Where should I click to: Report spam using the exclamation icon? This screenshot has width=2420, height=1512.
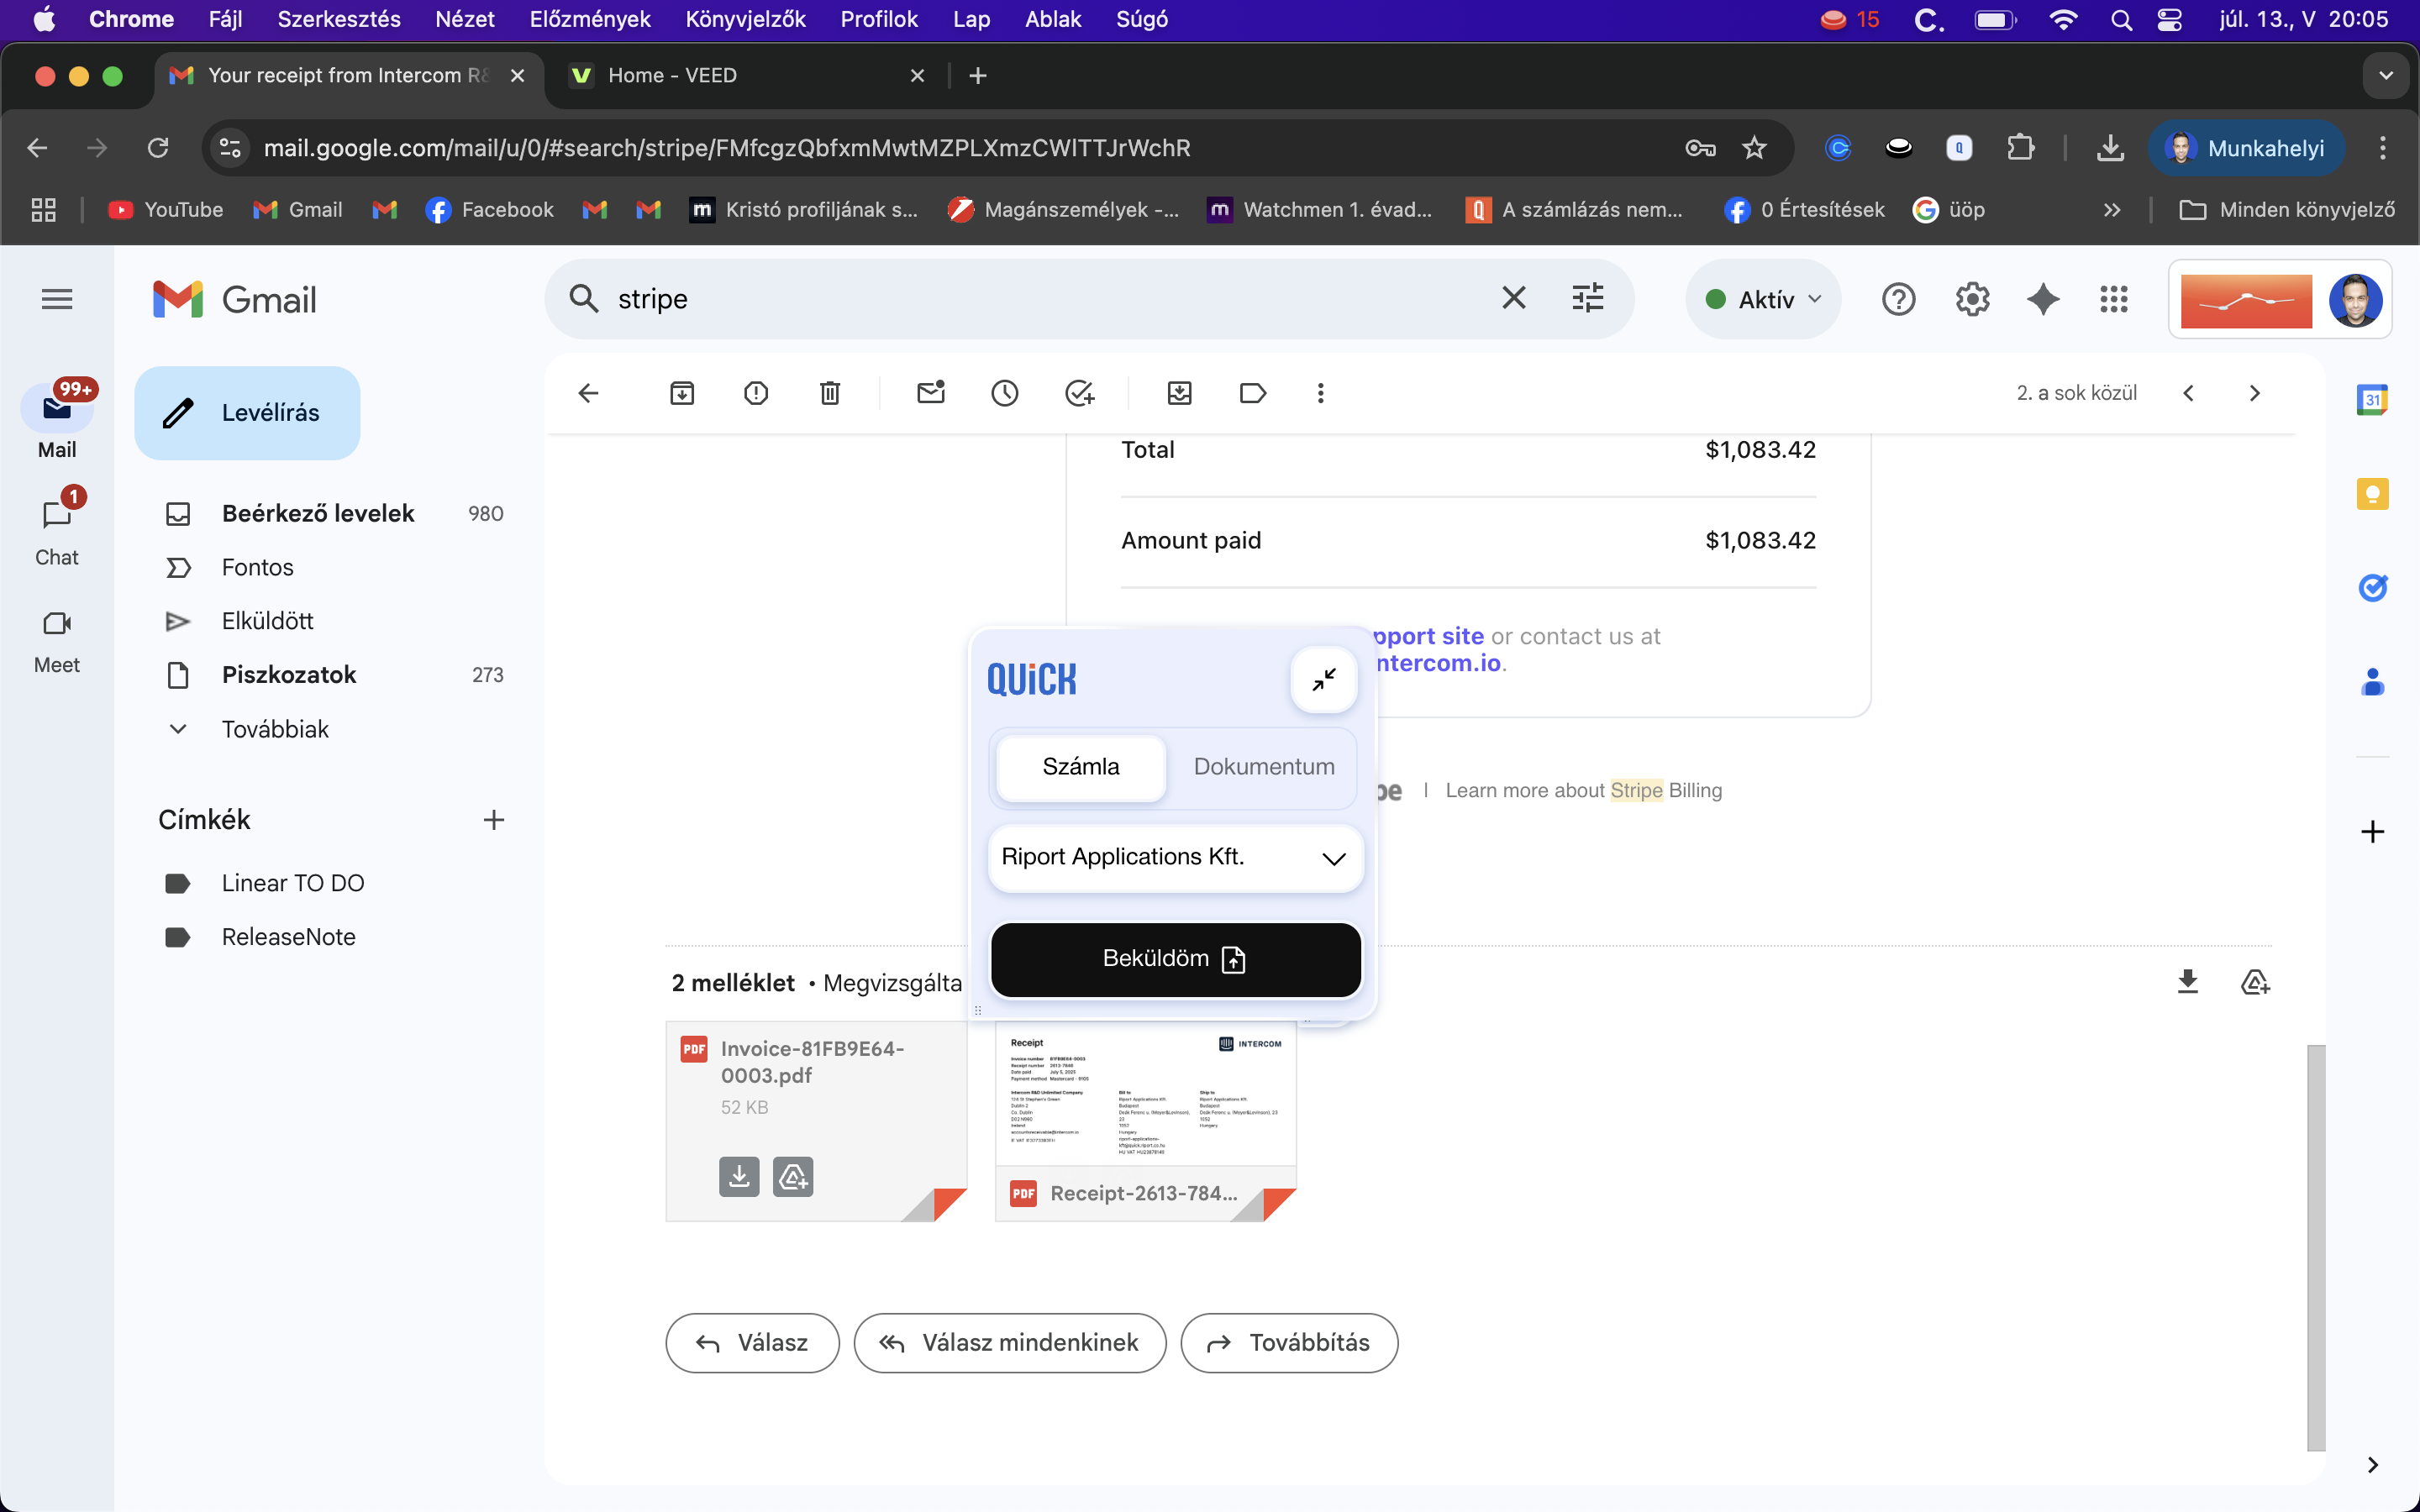[756, 393]
